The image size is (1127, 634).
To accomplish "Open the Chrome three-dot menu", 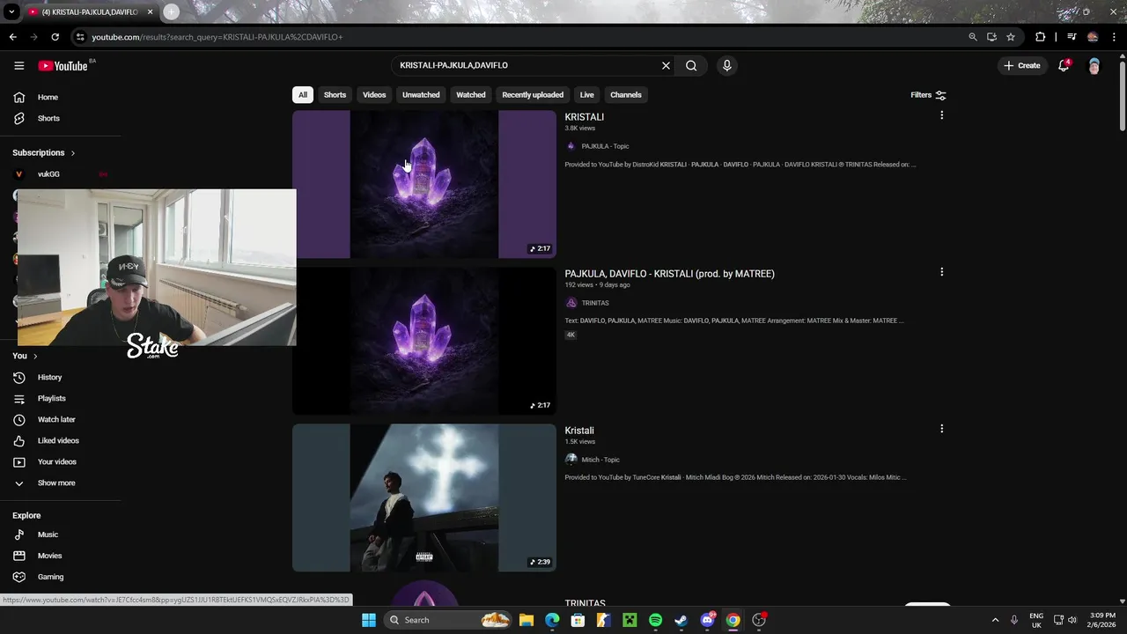I will tap(1113, 37).
